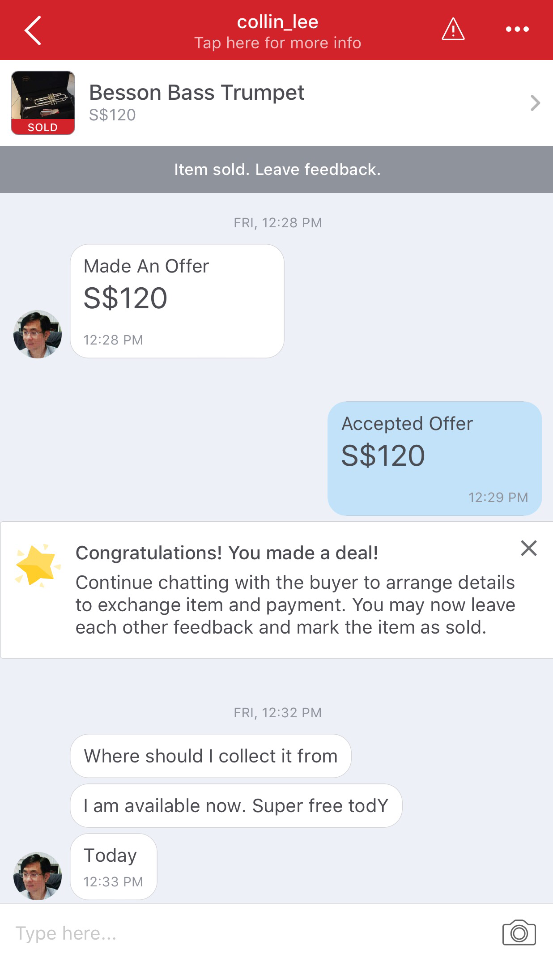
Task: Open buyer's avatar beside the offer message
Action: (38, 334)
